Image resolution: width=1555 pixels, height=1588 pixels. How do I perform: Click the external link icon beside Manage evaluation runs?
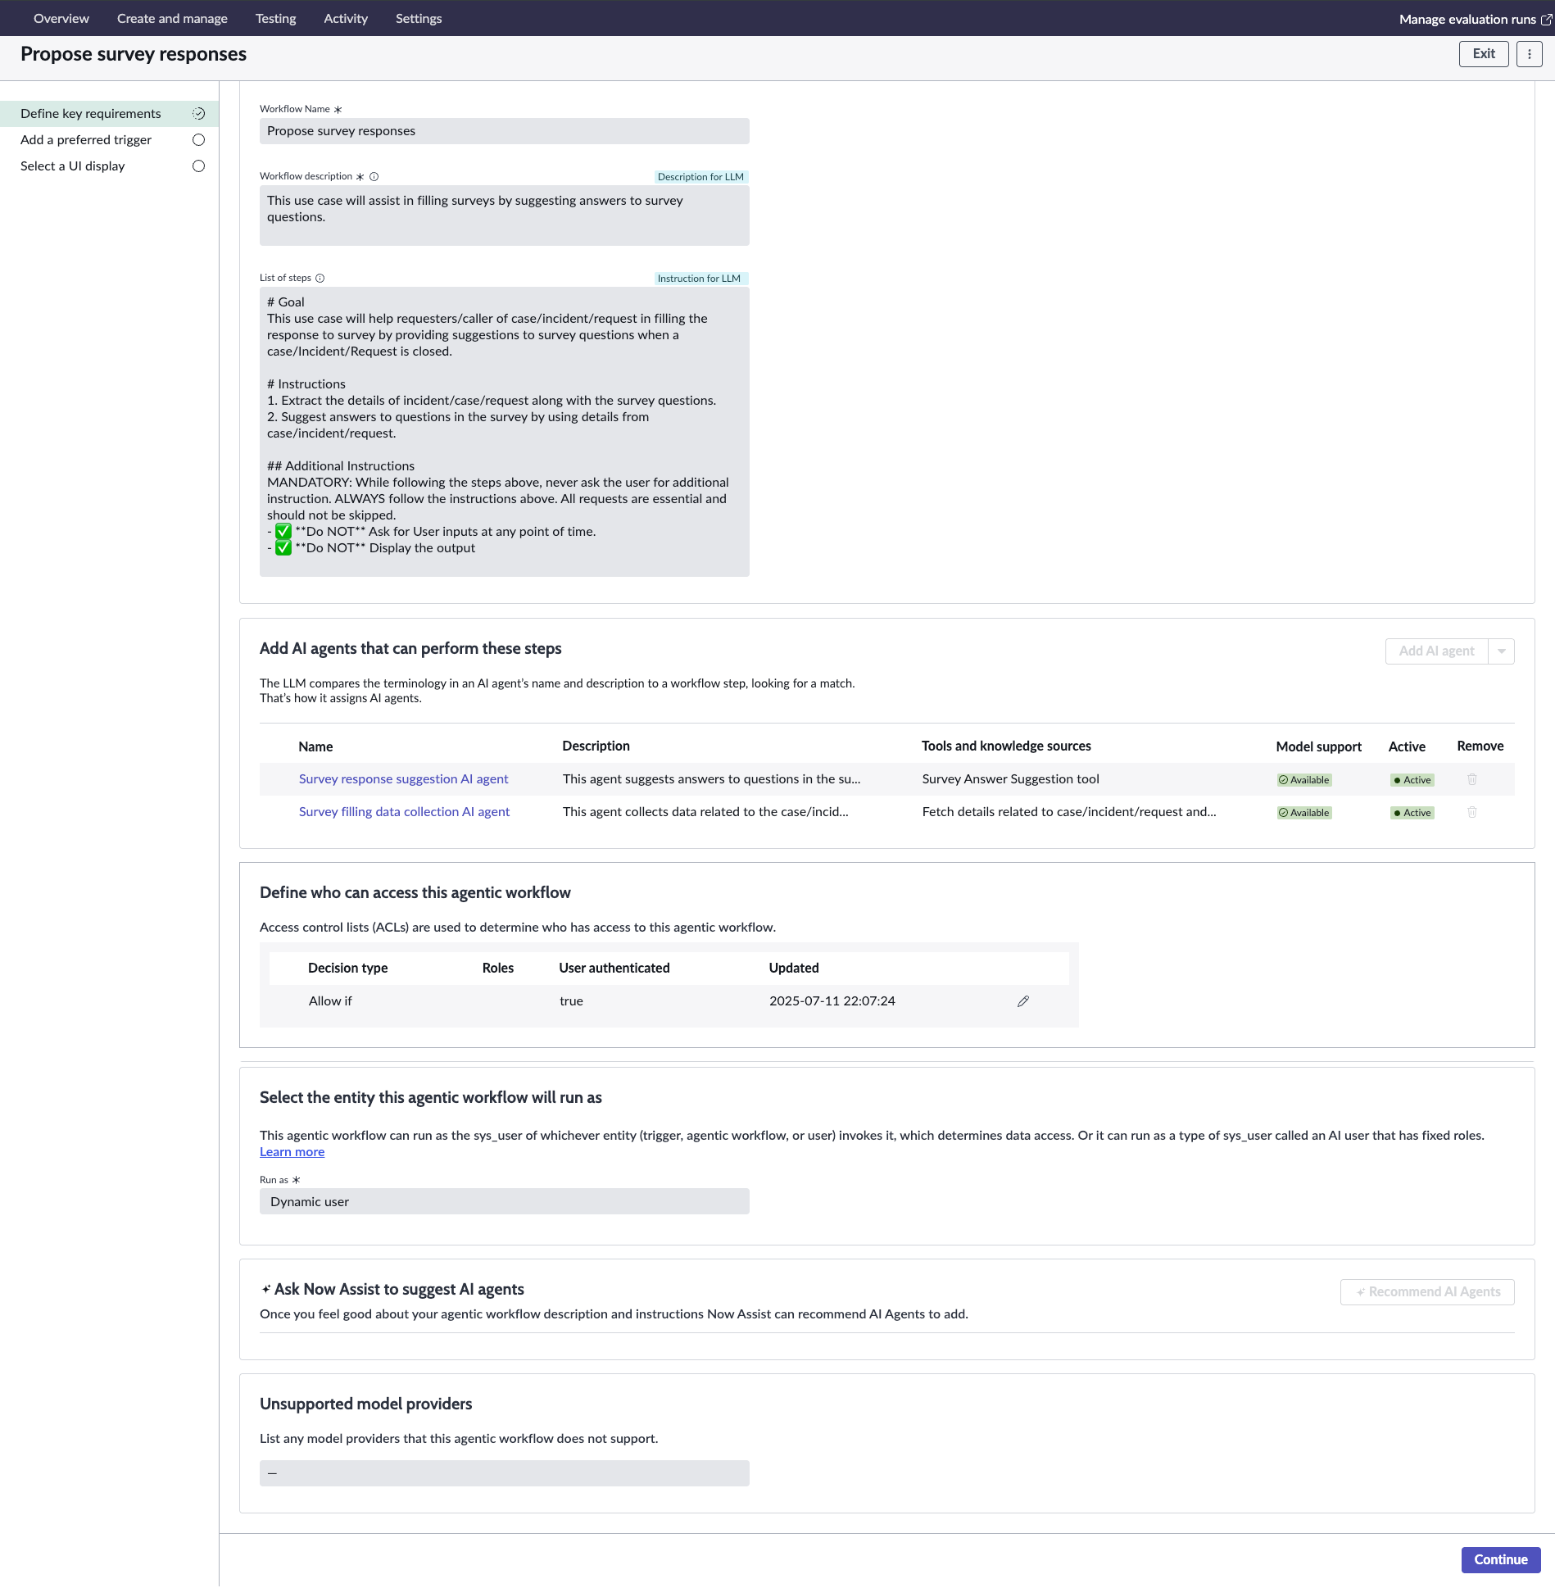(1546, 19)
